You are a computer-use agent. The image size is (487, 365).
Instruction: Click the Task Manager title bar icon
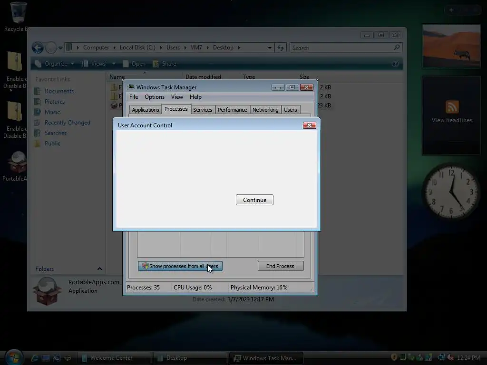pos(131,87)
